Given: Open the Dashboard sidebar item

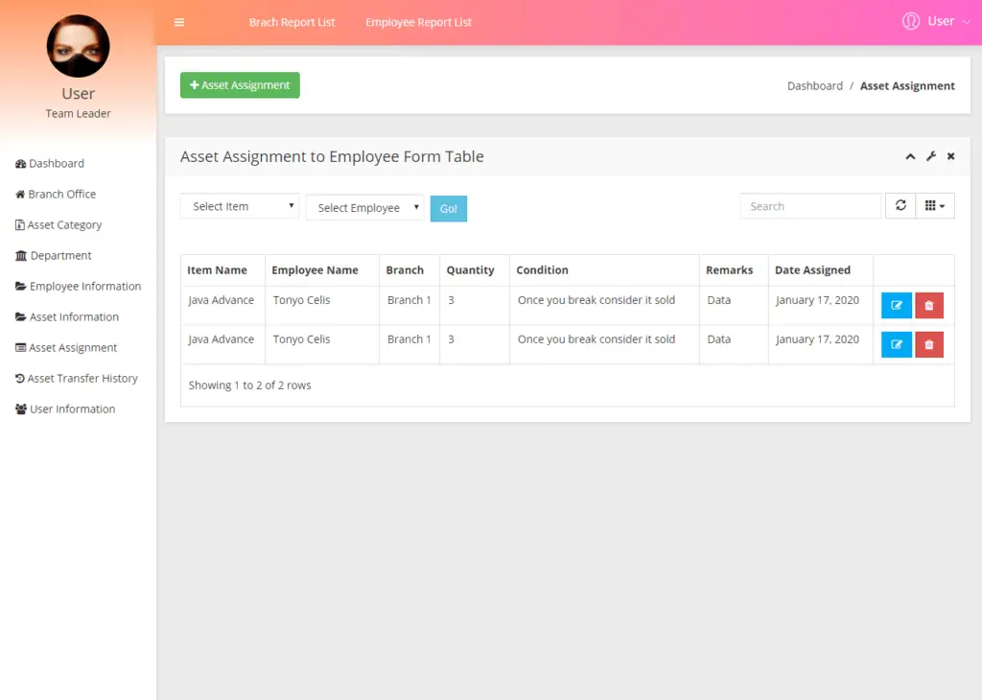Looking at the screenshot, I should tap(55, 163).
